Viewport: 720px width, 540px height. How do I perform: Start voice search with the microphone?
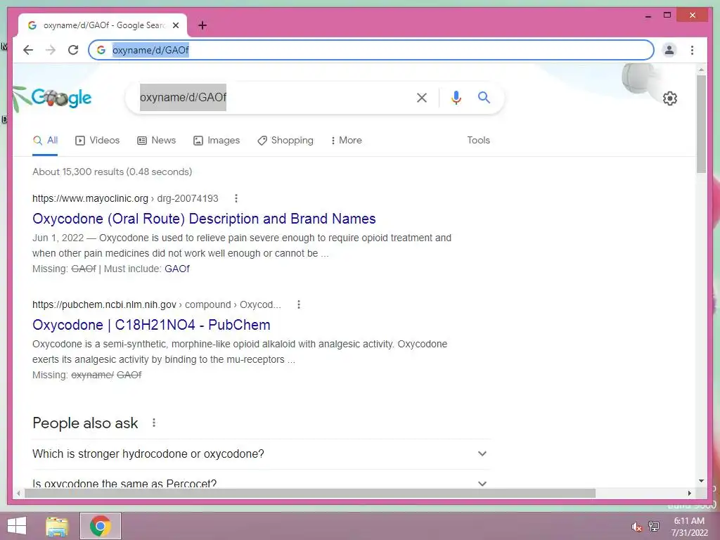click(456, 97)
